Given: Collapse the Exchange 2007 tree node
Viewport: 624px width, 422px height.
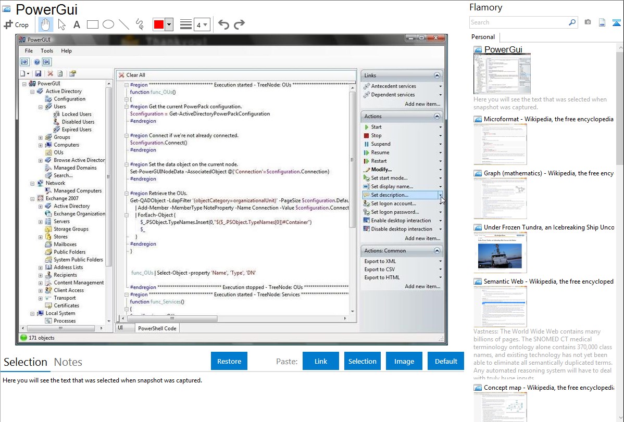Looking at the screenshot, I should [33, 198].
